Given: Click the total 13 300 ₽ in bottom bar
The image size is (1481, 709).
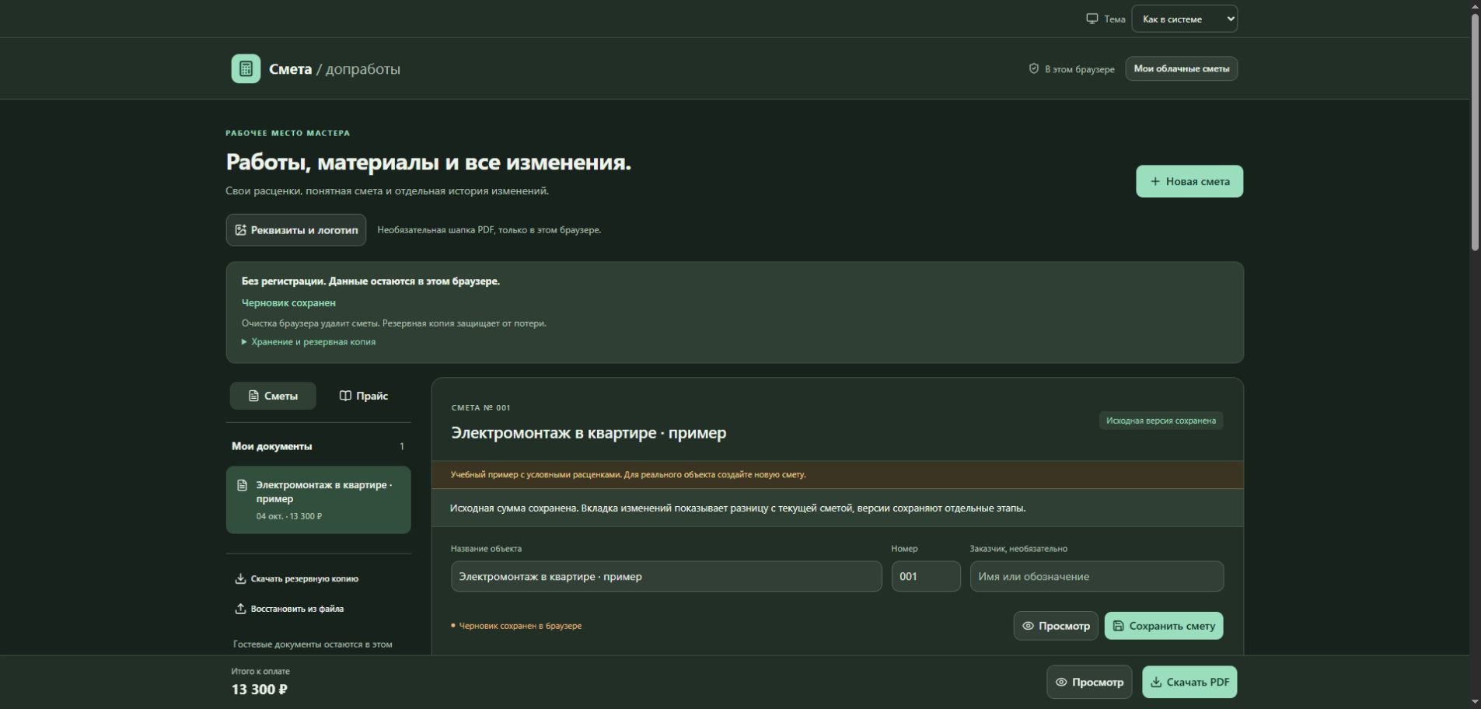Looking at the screenshot, I should pos(259,689).
